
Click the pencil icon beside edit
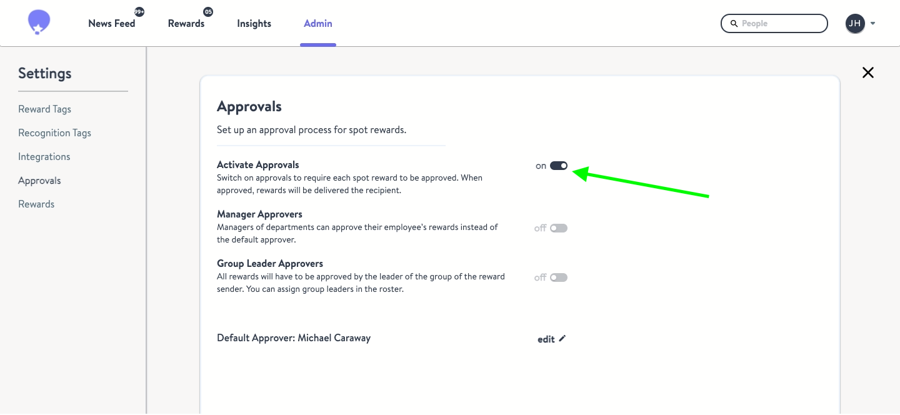(x=562, y=338)
